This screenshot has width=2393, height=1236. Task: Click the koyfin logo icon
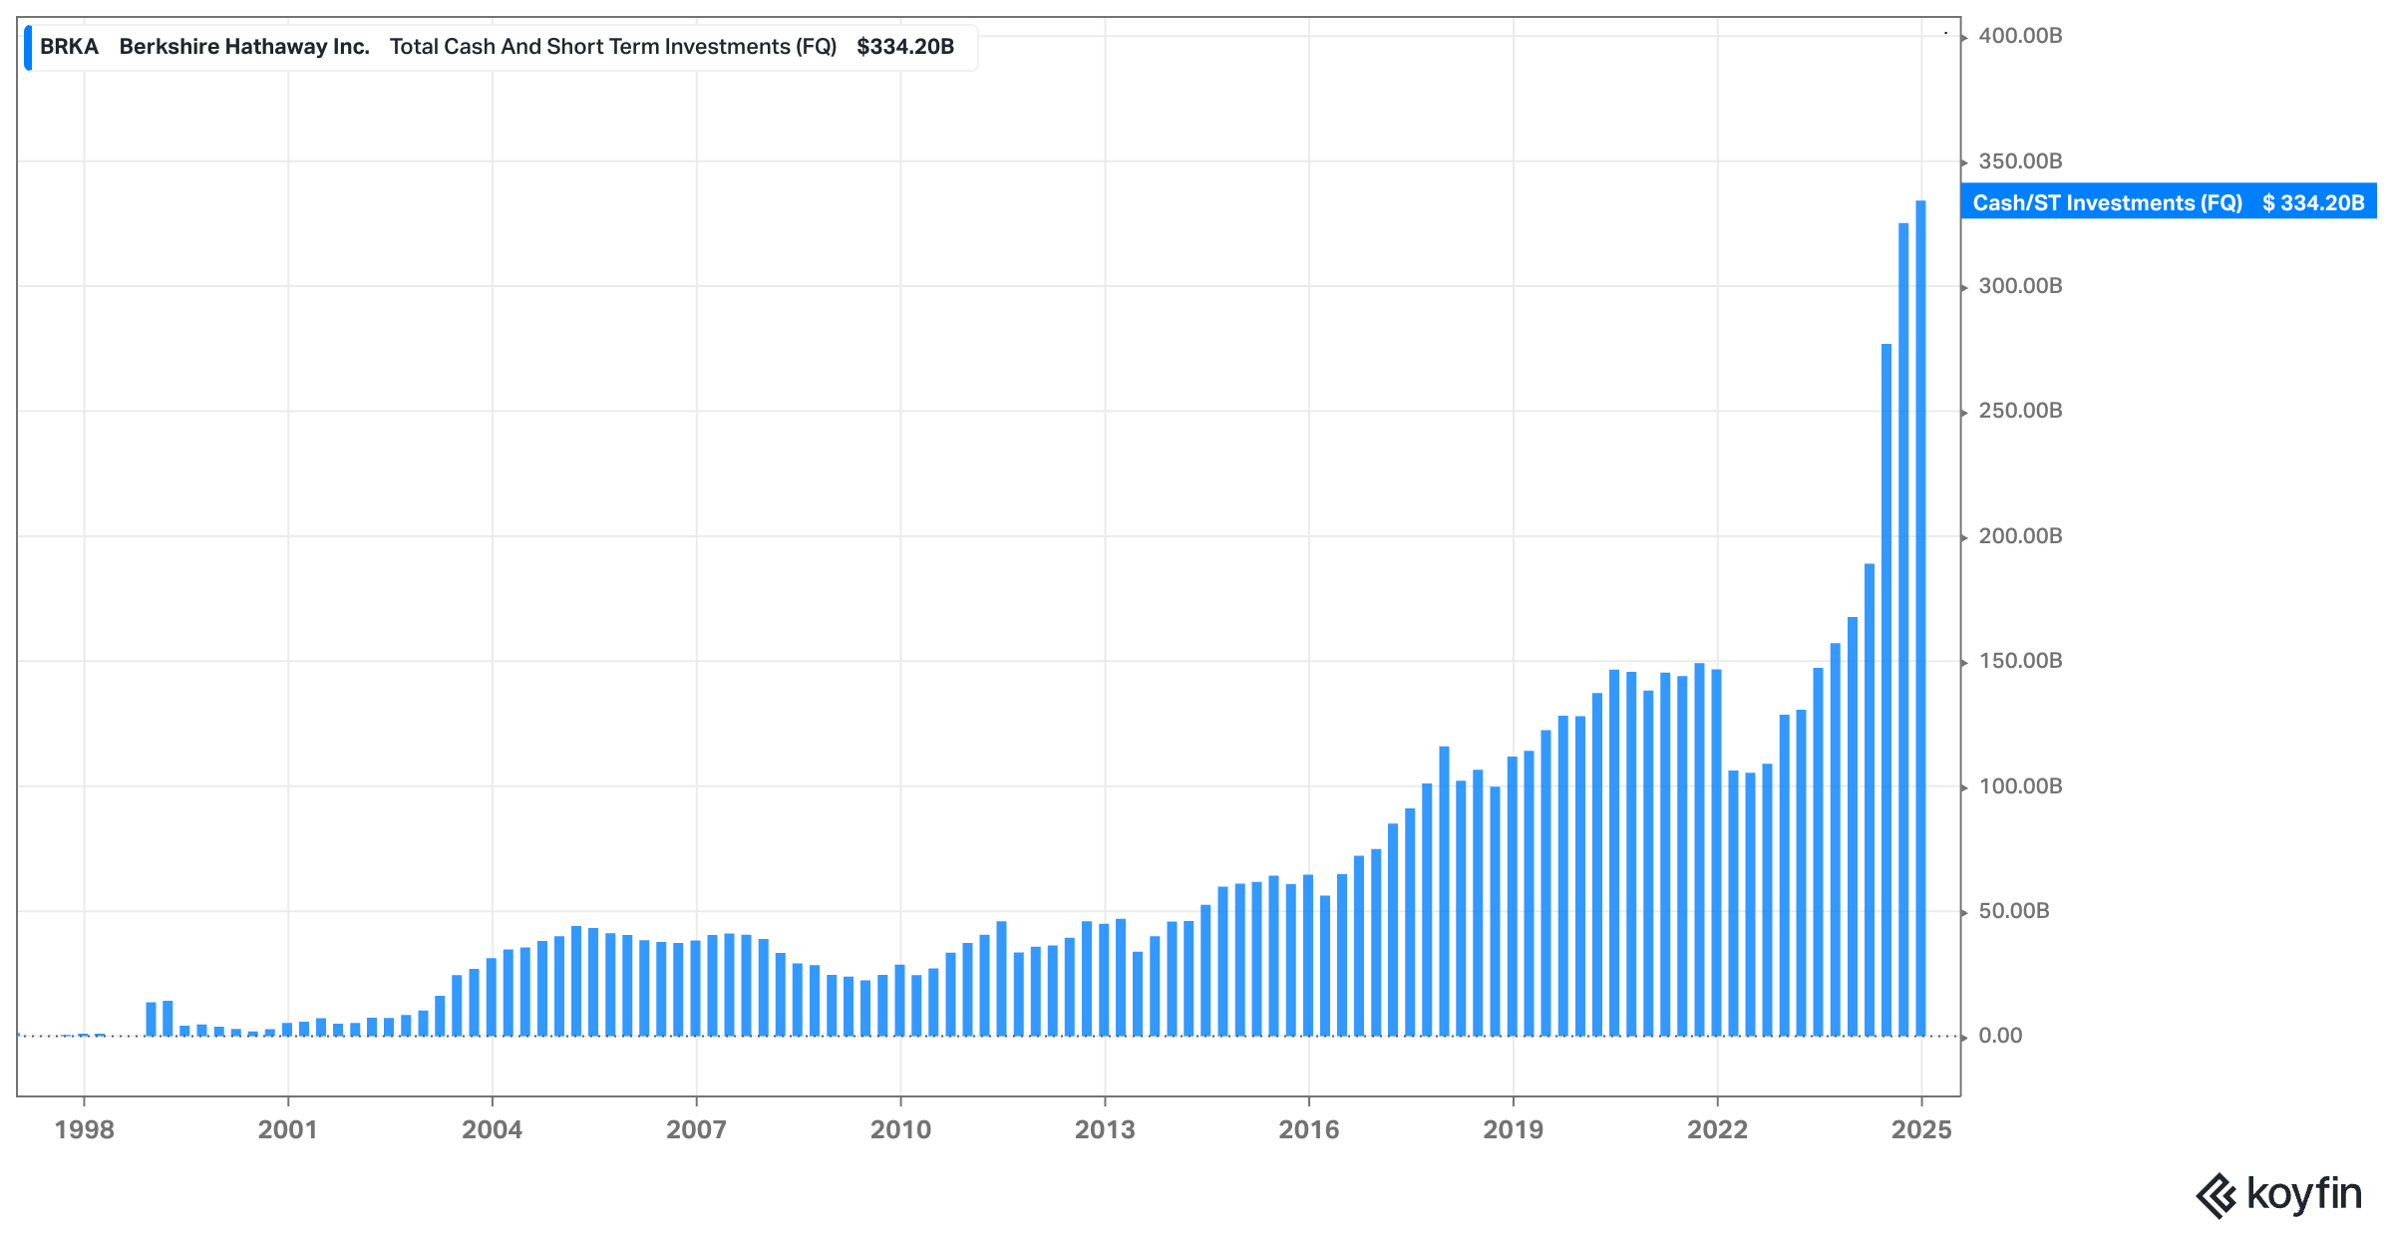tap(2216, 1195)
